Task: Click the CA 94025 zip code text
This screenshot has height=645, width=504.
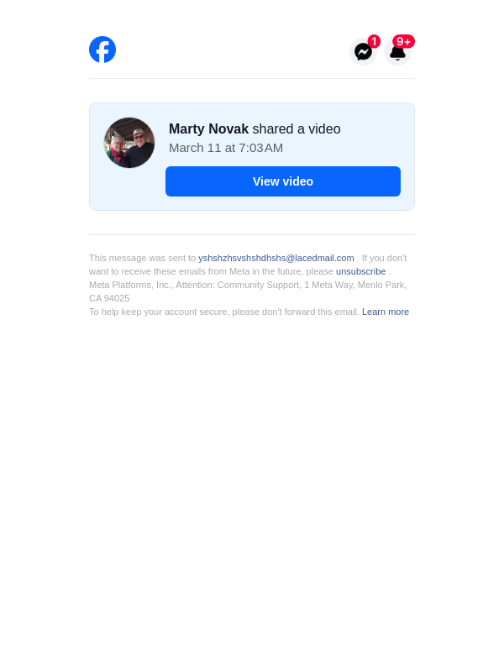Action: point(109,299)
